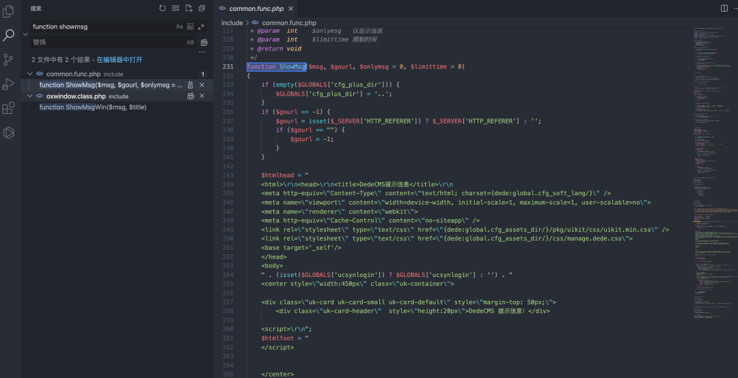This screenshot has width=738, height=378.
Task: Split the editor to the right
Action: click(x=724, y=8)
